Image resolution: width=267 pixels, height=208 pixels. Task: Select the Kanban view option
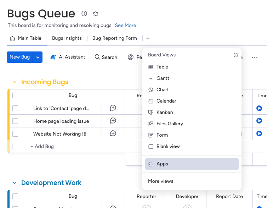192,112
